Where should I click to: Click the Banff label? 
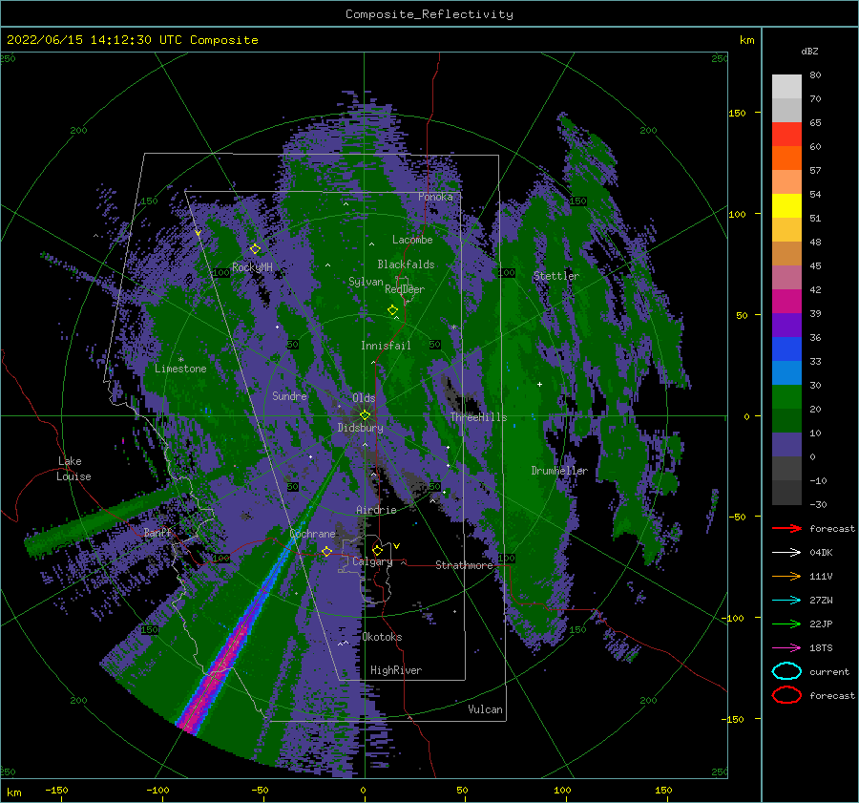pyautogui.click(x=157, y=532)
